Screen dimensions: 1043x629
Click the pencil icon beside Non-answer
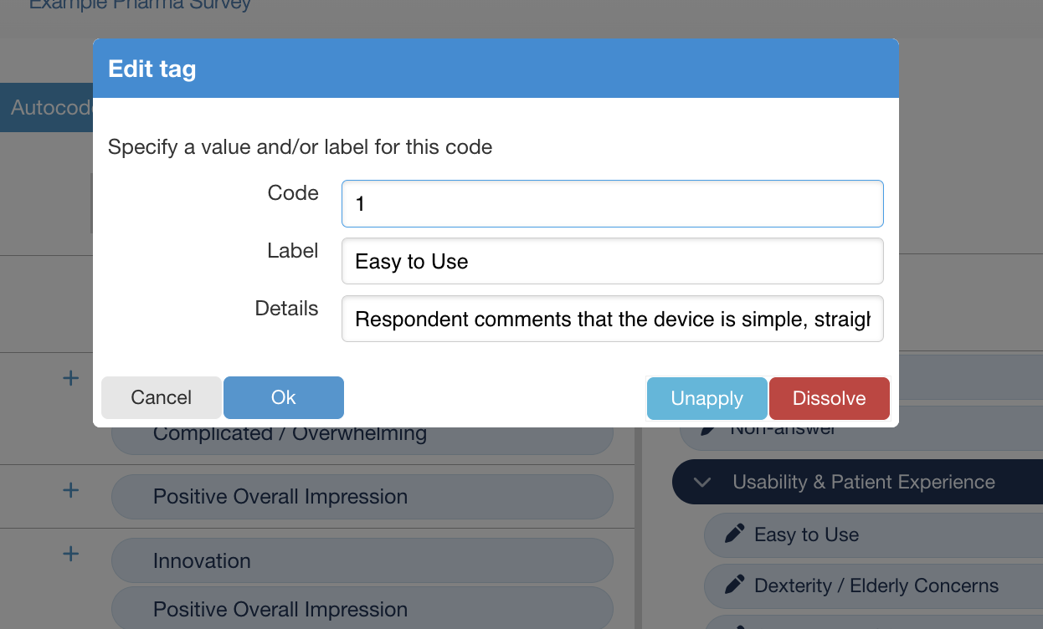[x=709, y=430]
